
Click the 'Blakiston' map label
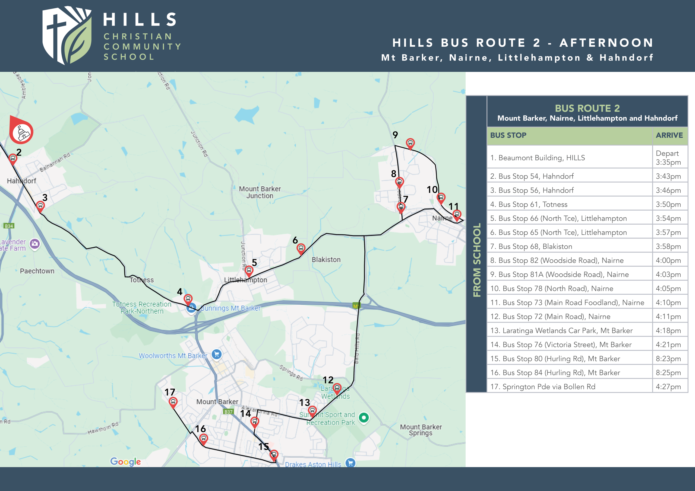[x=326, y=260]
